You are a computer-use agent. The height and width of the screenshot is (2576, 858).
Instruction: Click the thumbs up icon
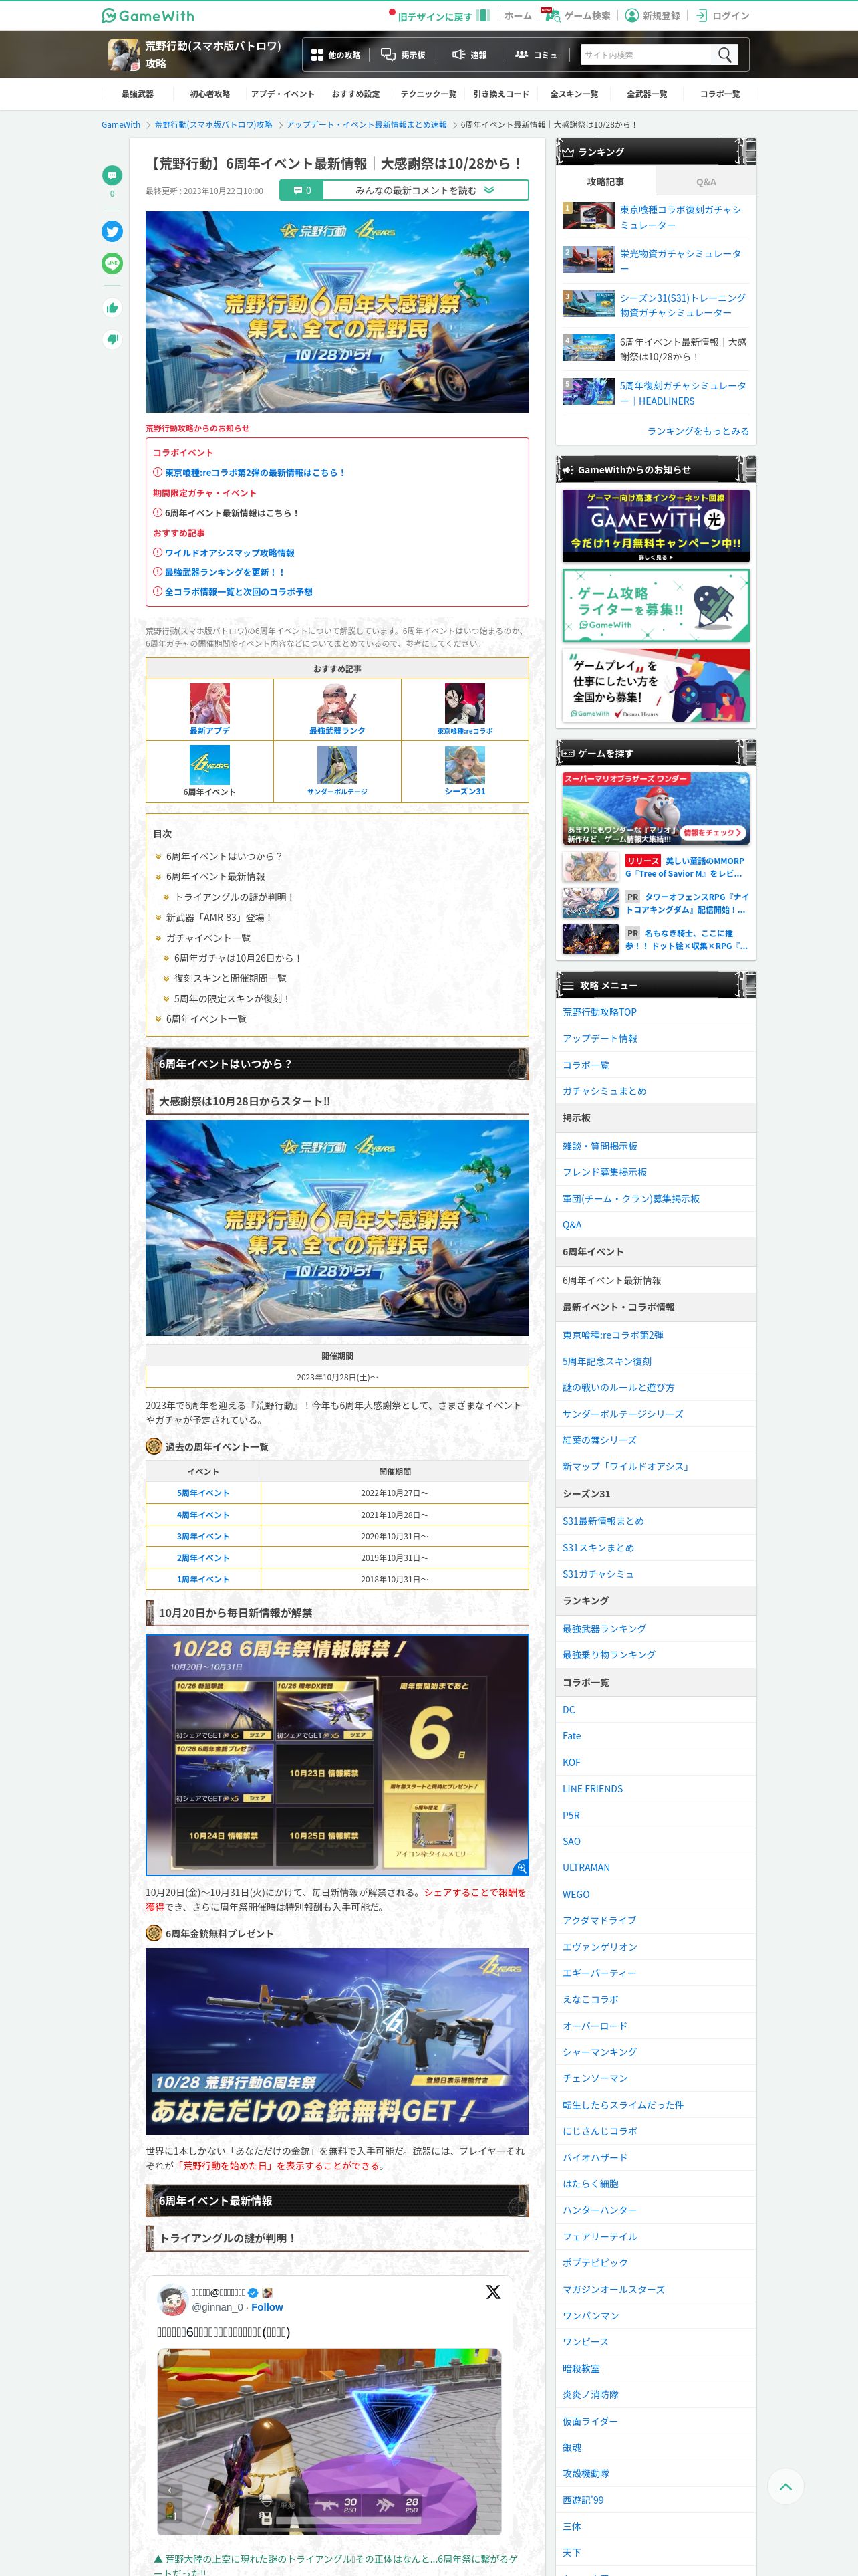click(112, 308)
